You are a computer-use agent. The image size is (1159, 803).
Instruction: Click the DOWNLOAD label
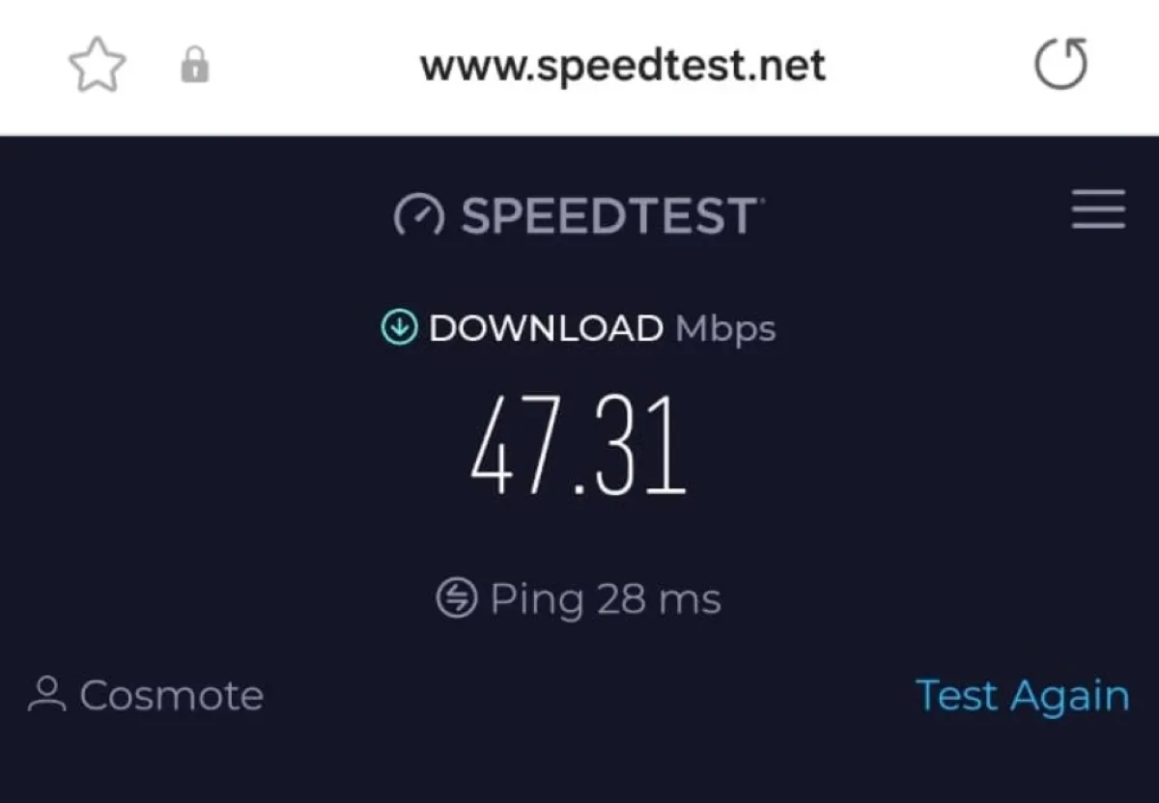pyautogui.click(x=546, y=328)
